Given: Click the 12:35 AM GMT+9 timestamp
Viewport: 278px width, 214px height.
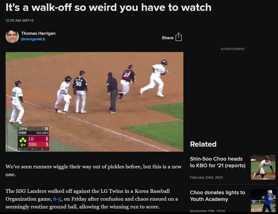Looking at the screenshot, I should [20, 21].
